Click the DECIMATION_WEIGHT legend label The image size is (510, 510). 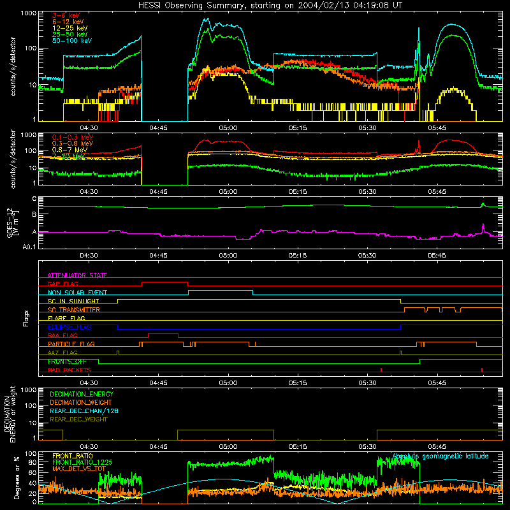point(81,402)
